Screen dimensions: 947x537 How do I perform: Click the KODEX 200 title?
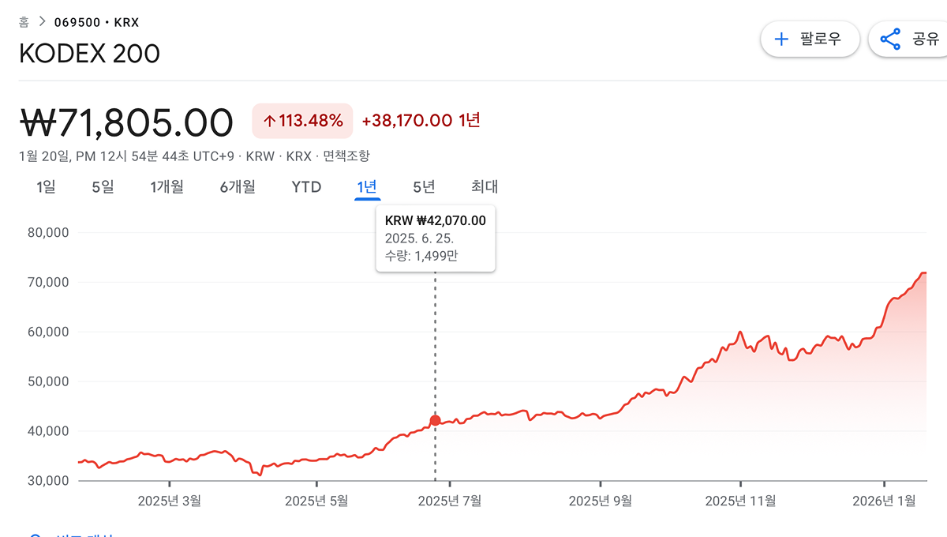pyautogui.click(x=89, y=54)
